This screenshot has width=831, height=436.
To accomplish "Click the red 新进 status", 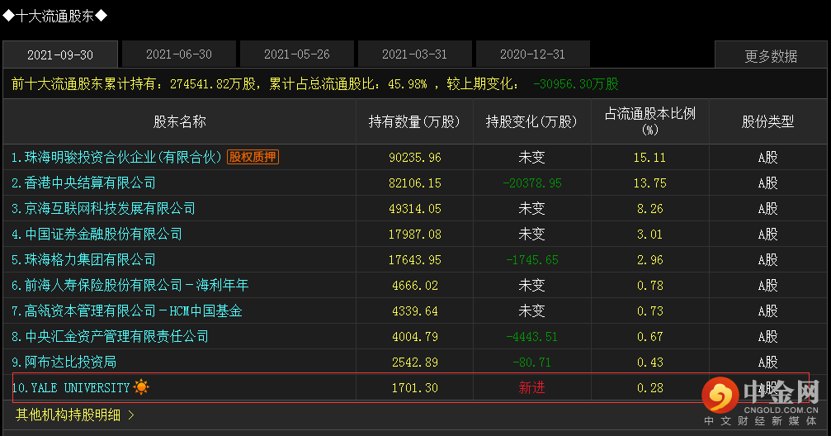I will tap(531, 388).
